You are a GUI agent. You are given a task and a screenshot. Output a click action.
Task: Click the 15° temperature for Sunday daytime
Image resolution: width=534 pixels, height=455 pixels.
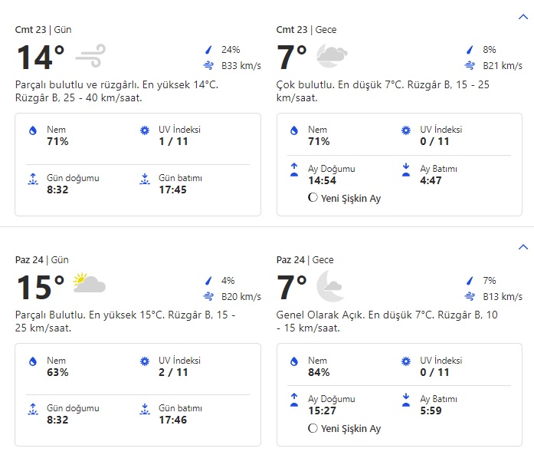[41, 287]
